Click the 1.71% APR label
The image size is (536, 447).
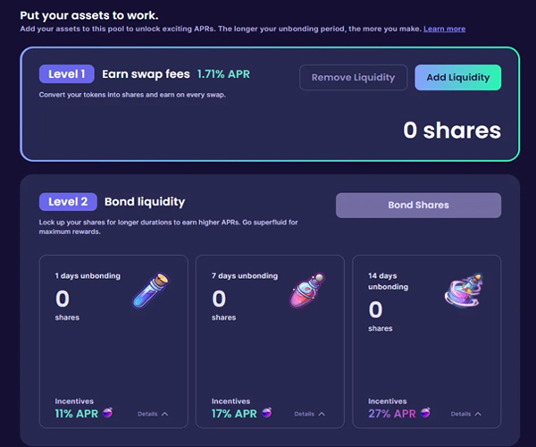coord(223,74)
